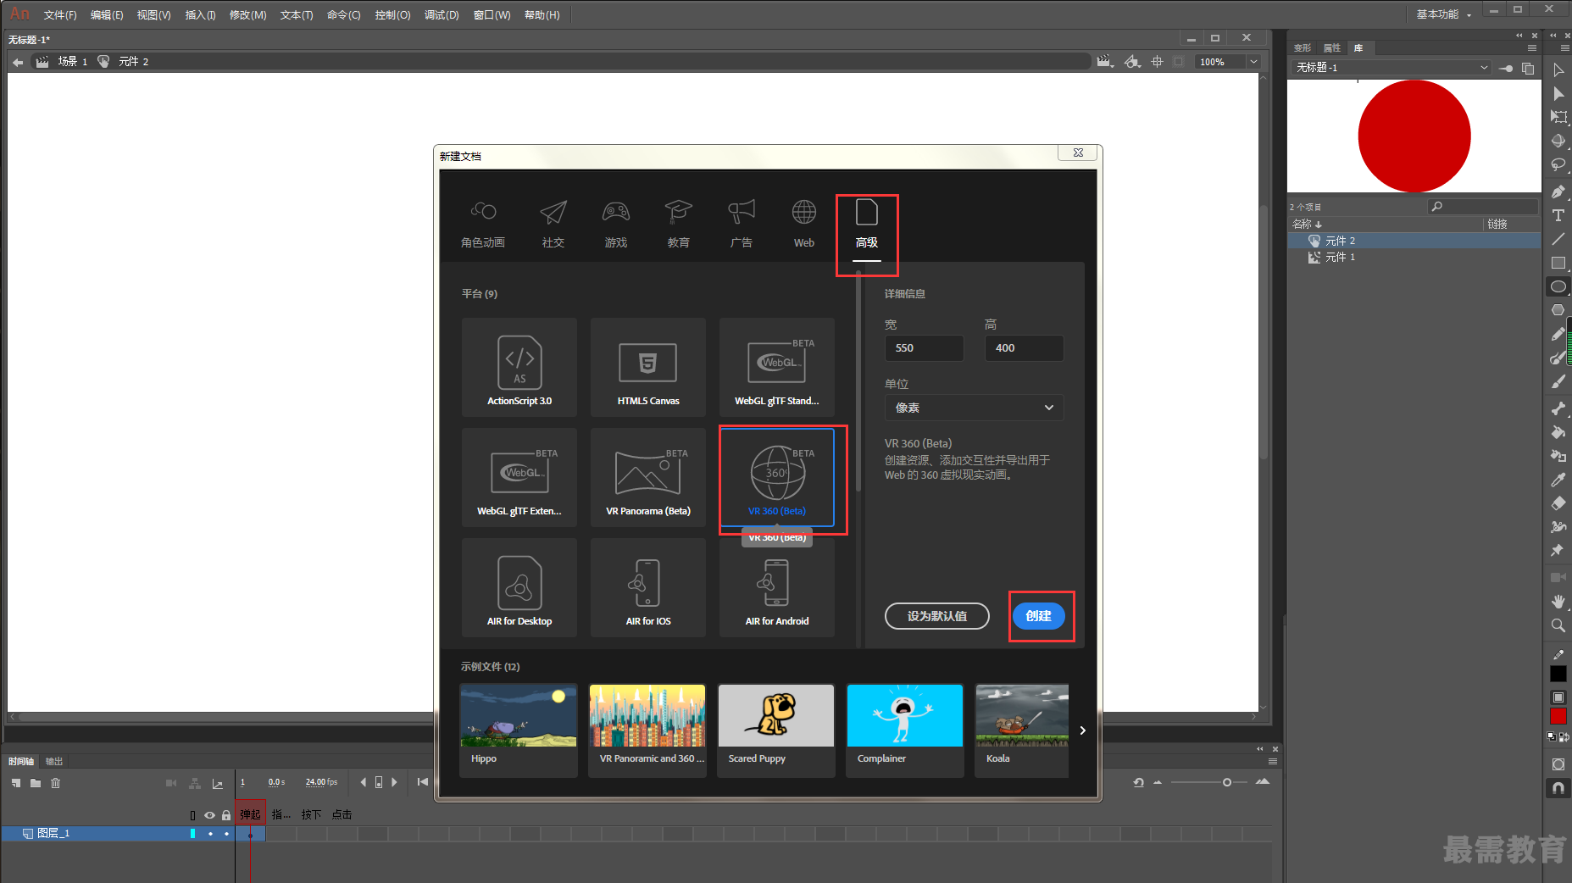This screenshot has width=1572, height=883.
Task: Click the new layer icon in timeline
Action: pos(16,783)
